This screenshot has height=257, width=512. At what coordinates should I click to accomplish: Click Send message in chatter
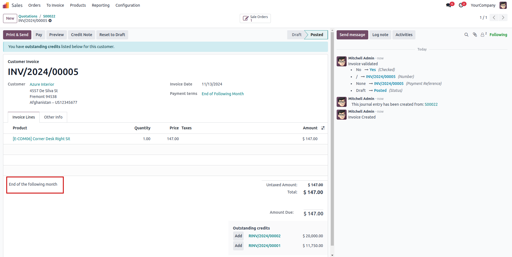tap(352, 35)
